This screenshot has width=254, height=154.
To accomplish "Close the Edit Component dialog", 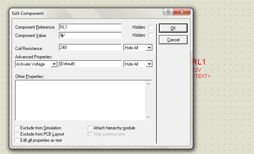I will click(x=182, y=12).
